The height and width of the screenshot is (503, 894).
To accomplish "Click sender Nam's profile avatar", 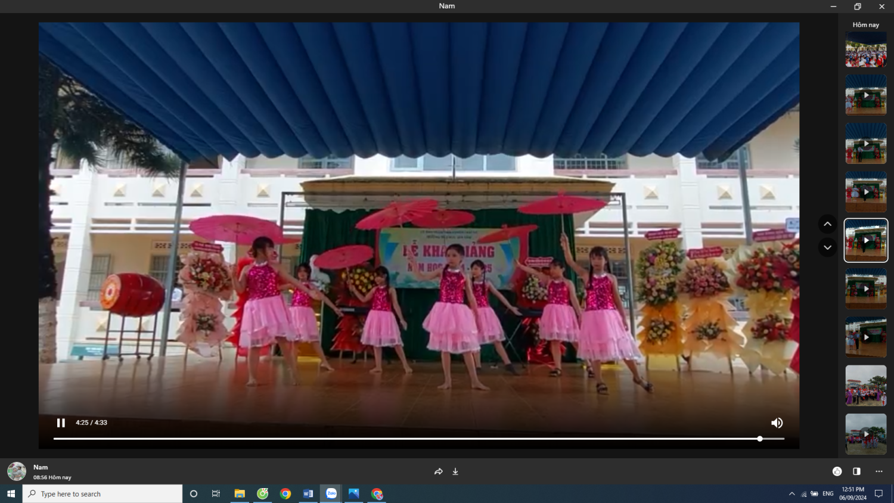I will [x=17, y=471].
